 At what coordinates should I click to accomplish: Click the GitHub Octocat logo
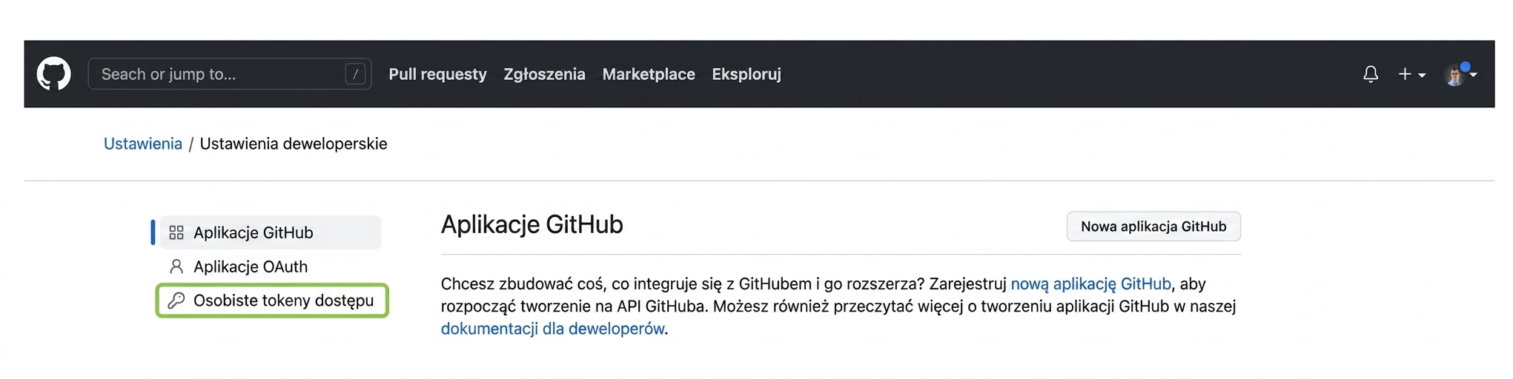click(x=54, y=74)
